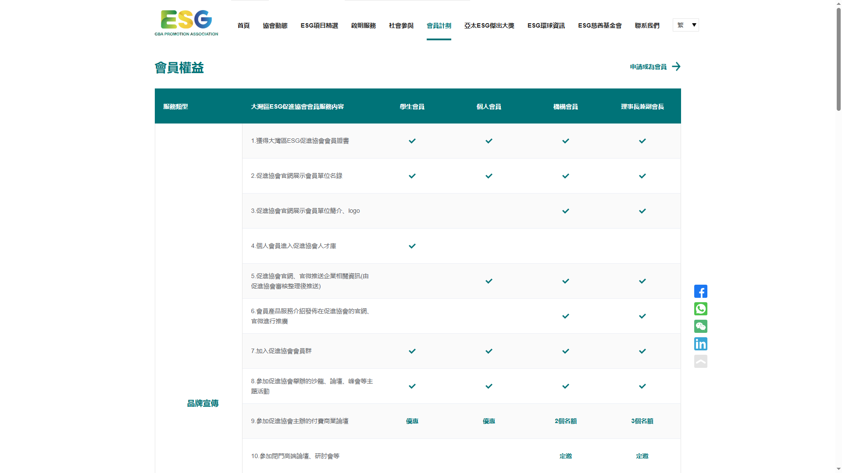The image size is (842, 473).
Task: Click row 9.參加促進協會主辦的付費商業論壇
Action: coord(461,421)
